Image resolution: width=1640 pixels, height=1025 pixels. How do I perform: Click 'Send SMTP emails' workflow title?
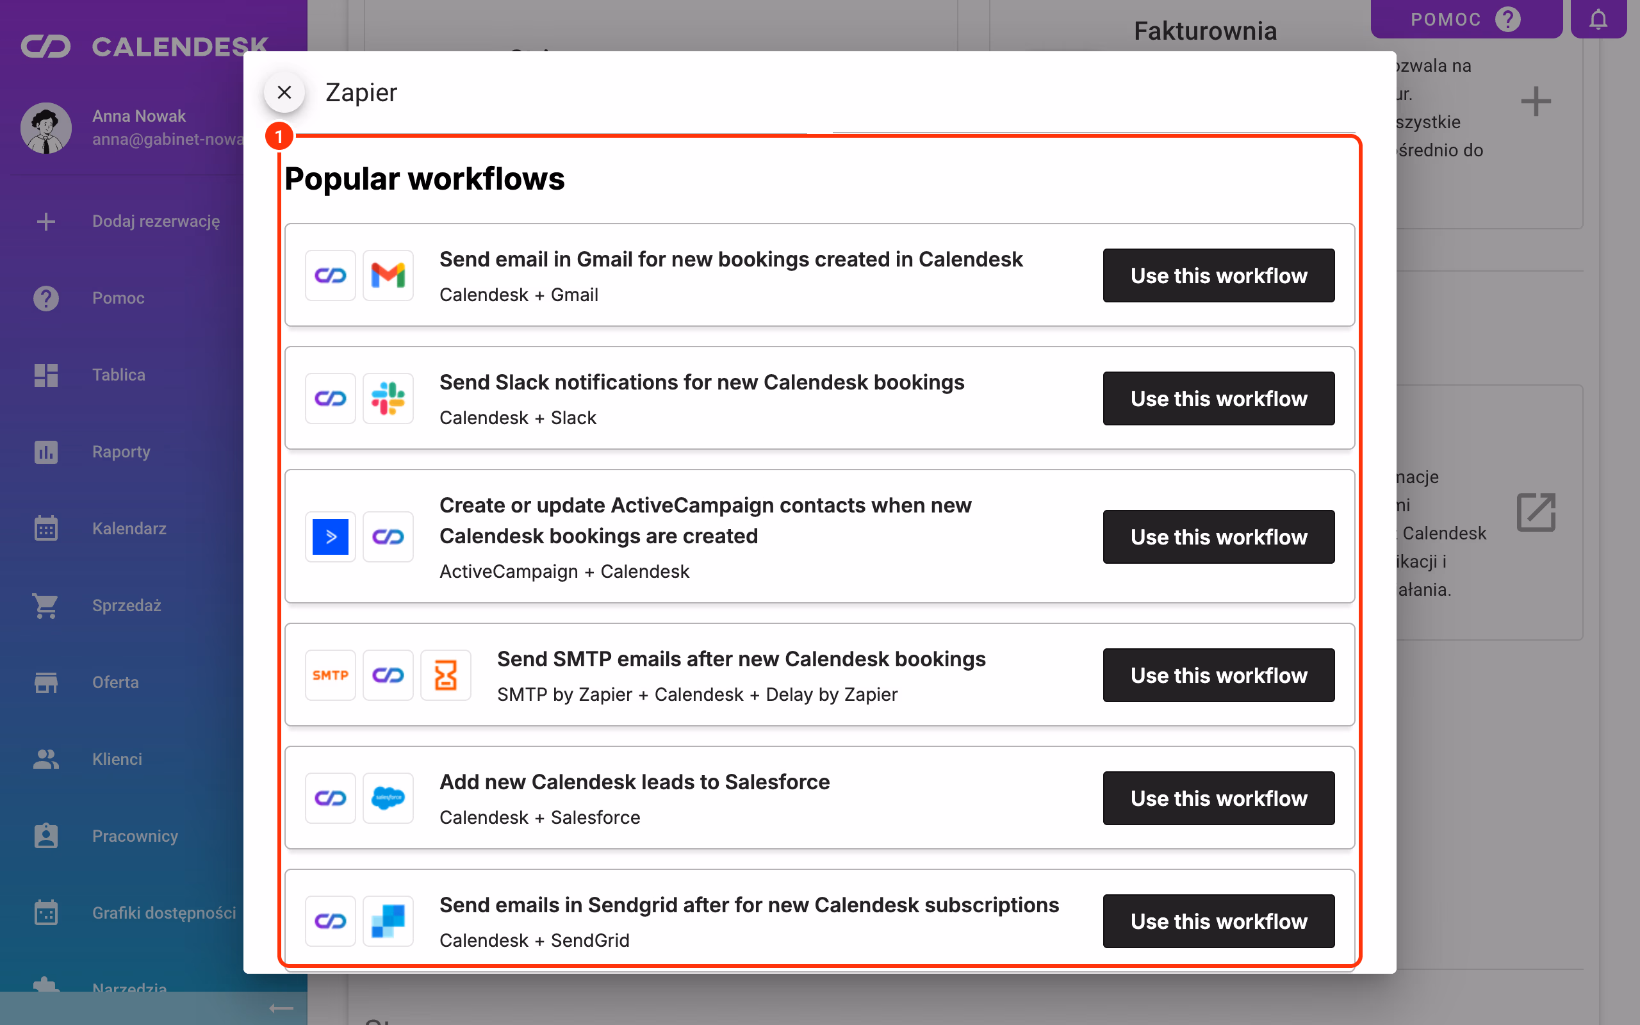(741, 659)
